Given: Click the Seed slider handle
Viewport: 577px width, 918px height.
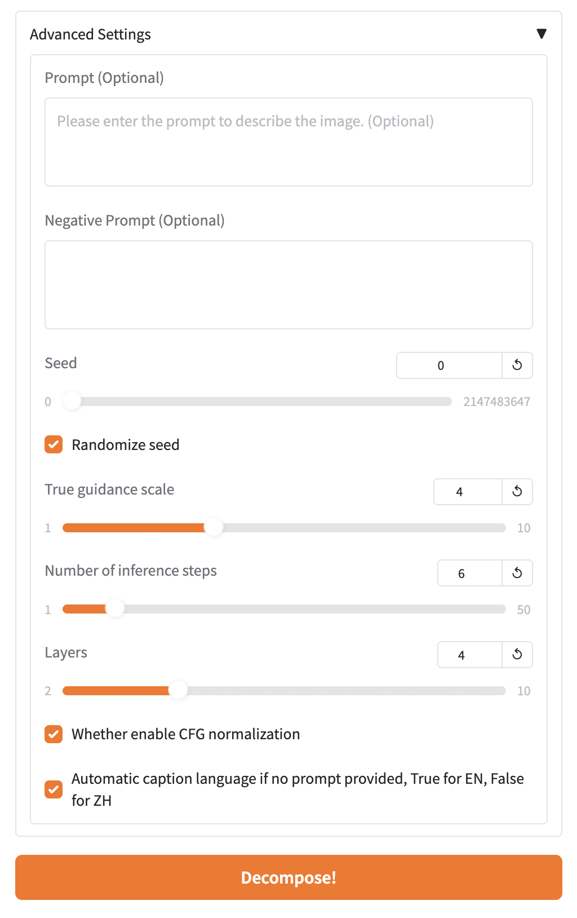Looking at the screenshot, I should 72,401.
